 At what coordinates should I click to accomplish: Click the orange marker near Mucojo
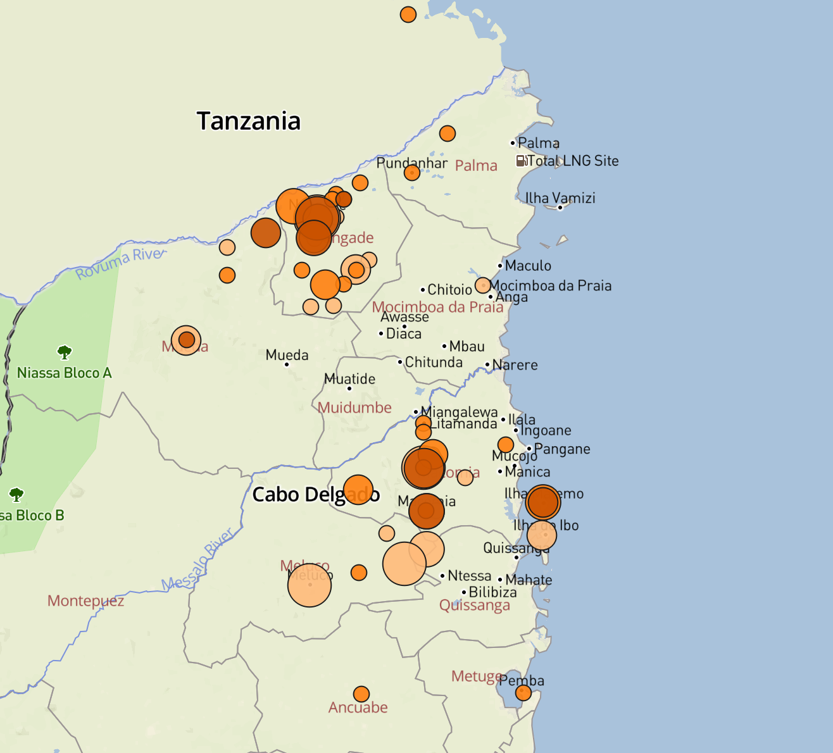click(x=505, y=444)
